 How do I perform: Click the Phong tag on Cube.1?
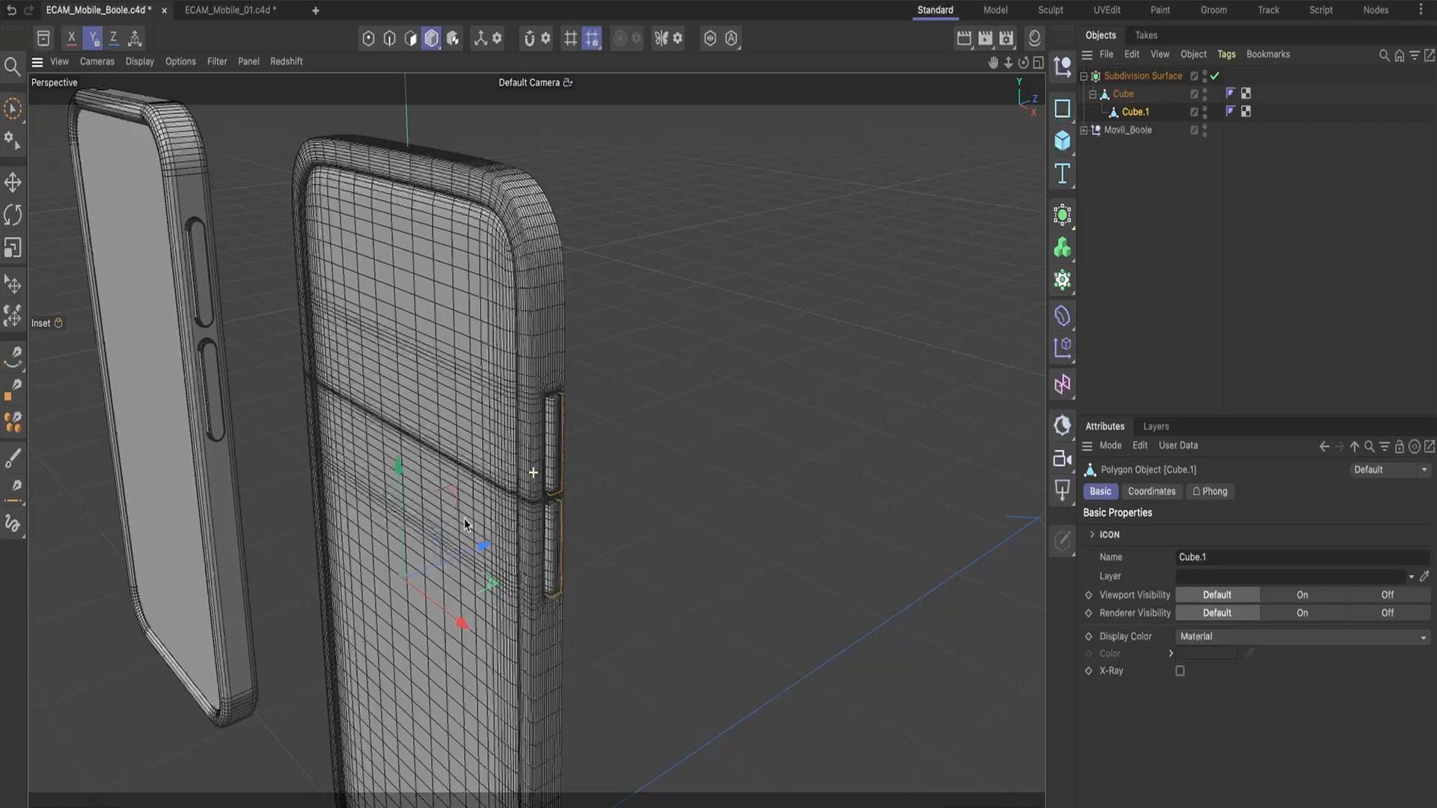1230,111
